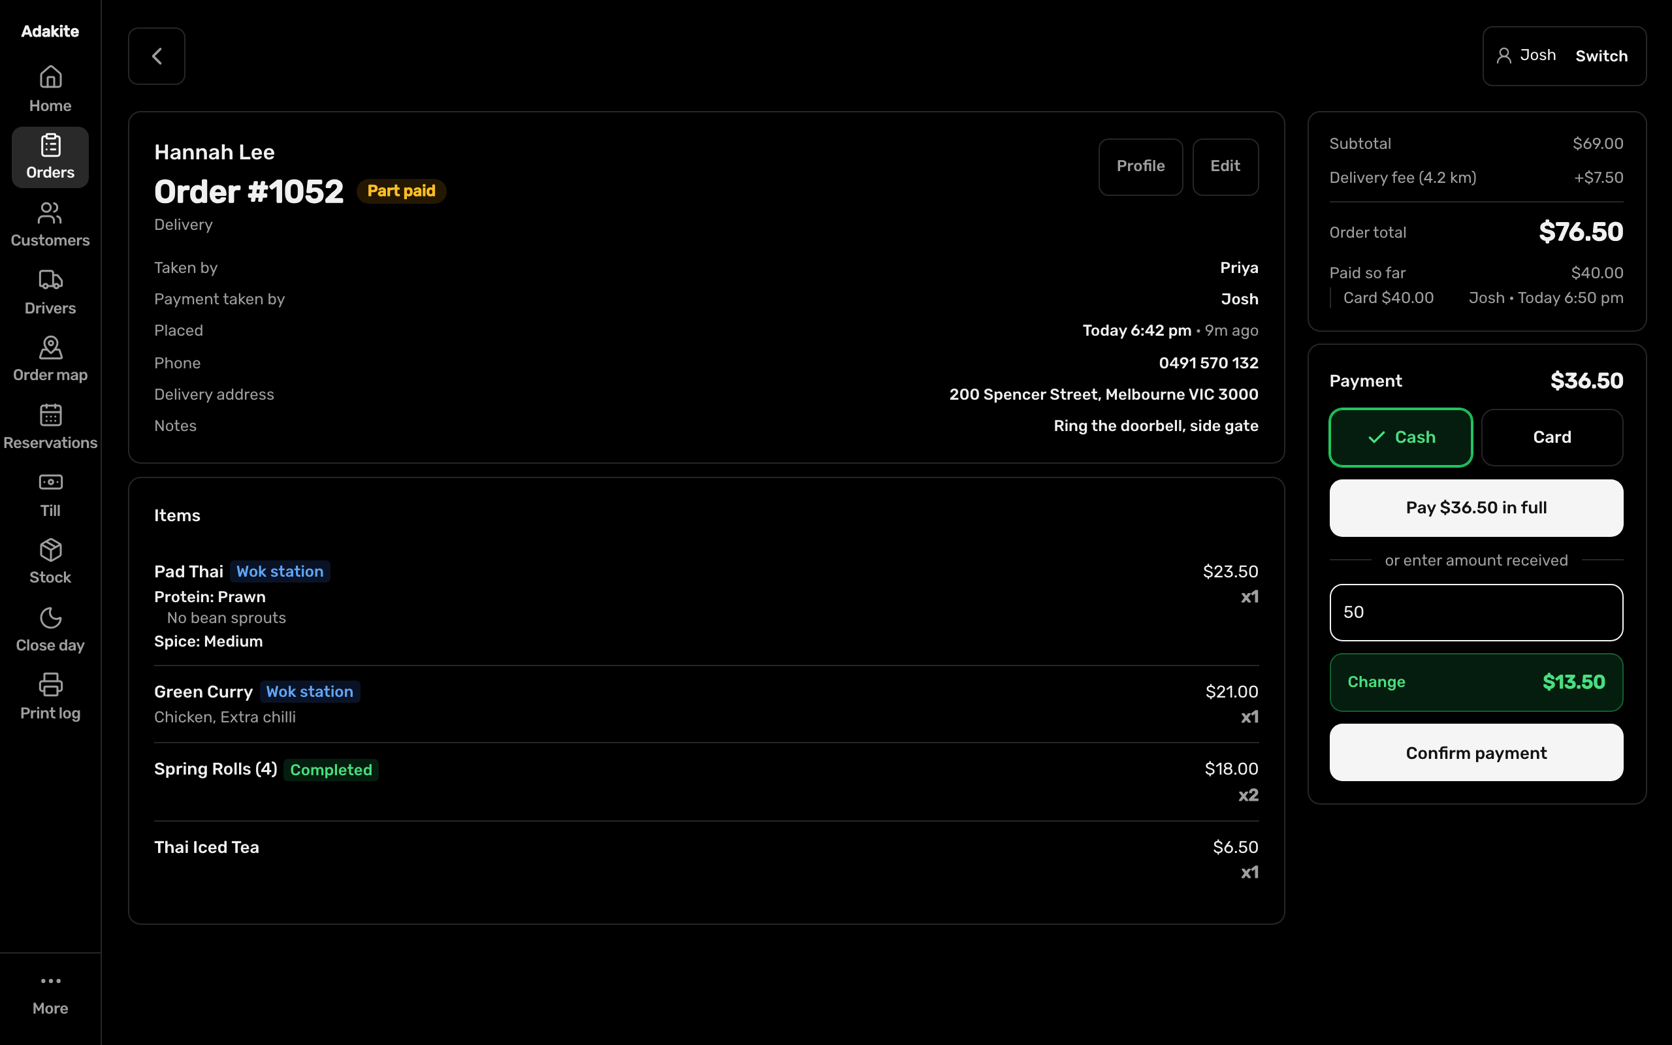Screen dimensions: 1672x1045
Task: Click the Part paid status badge
Action: tap(402, 191)
